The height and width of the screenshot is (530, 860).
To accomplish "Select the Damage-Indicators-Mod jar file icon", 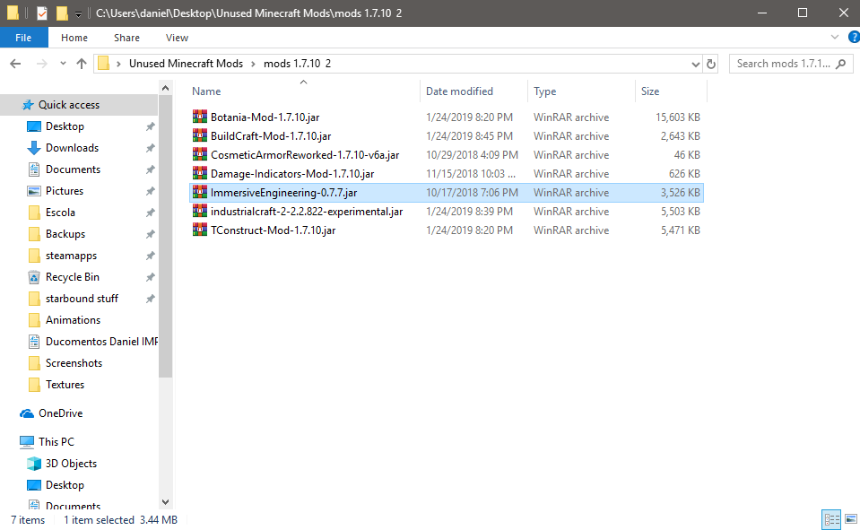I will click(x=200, y=173).
